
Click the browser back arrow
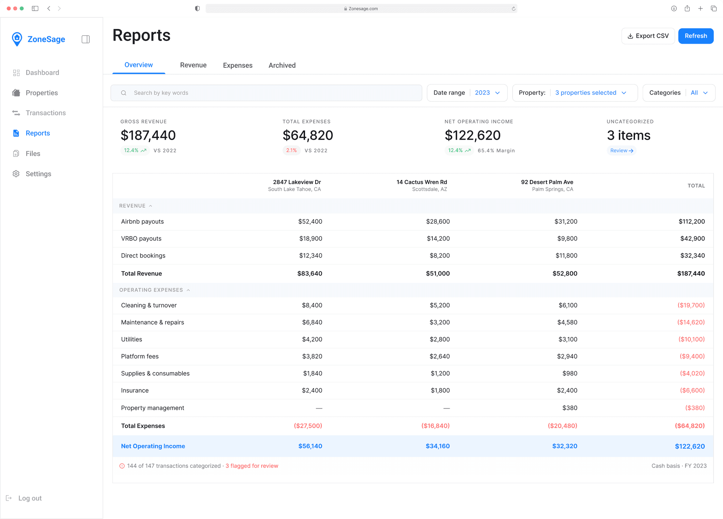click(49, 8)
